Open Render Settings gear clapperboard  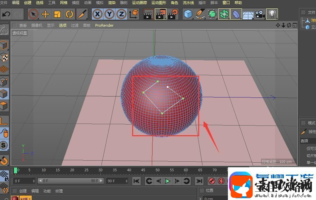tap(173, 14)
